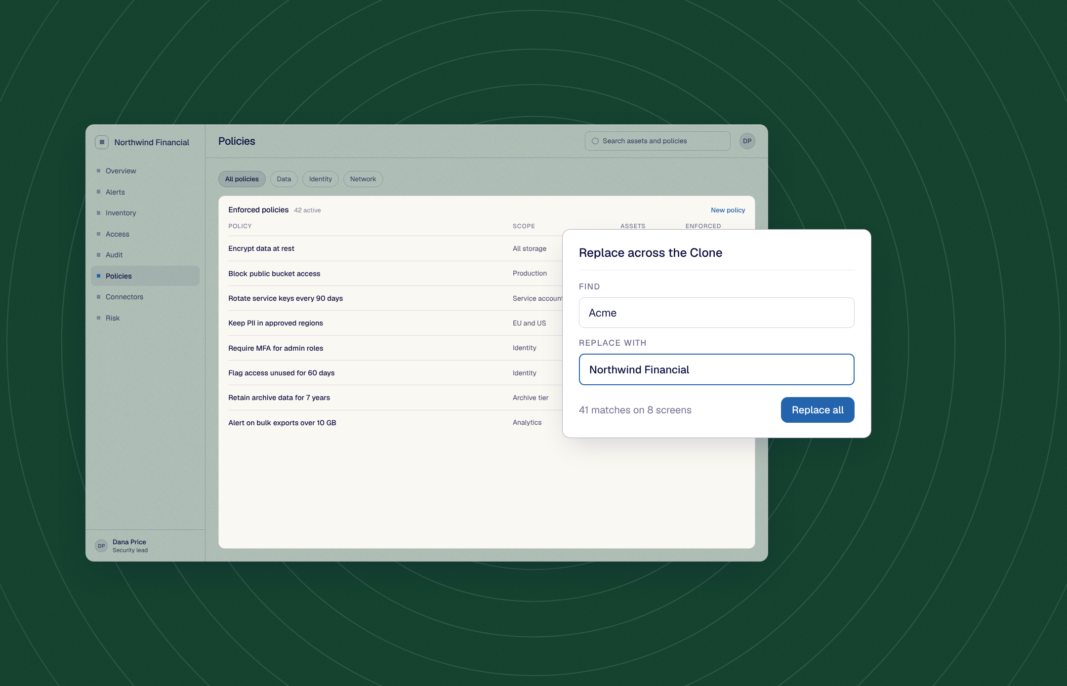
Task: Click the New policy link
Action: (728, 210)
